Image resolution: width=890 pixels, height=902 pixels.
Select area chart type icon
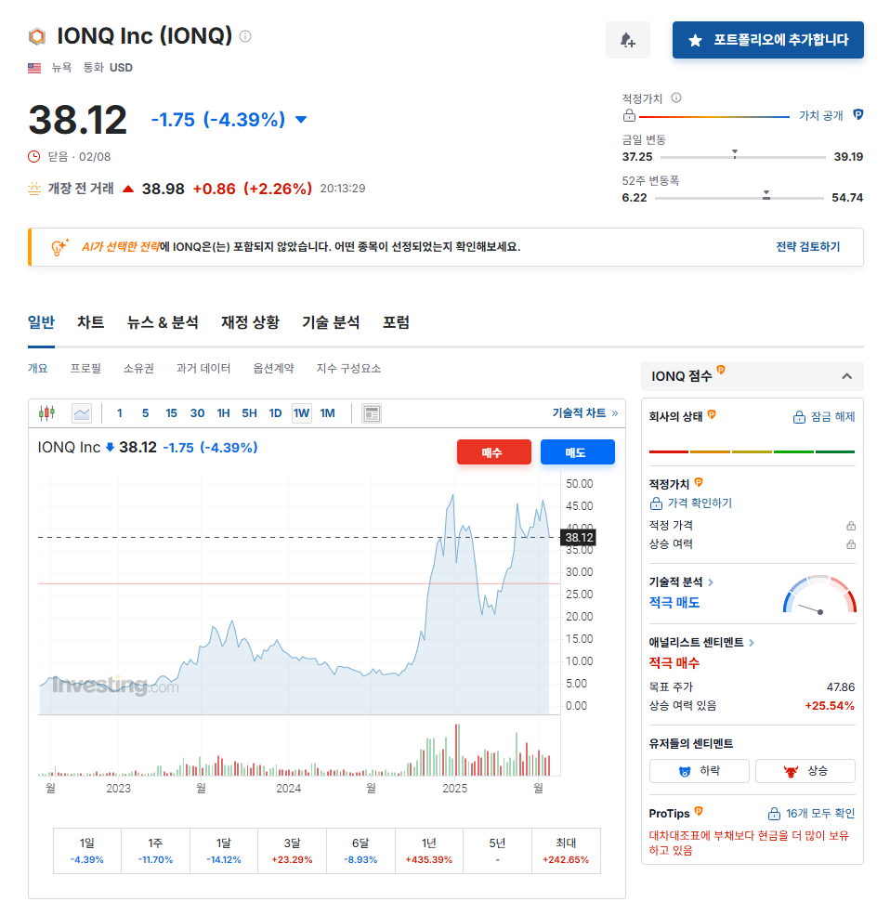point(82,413)
